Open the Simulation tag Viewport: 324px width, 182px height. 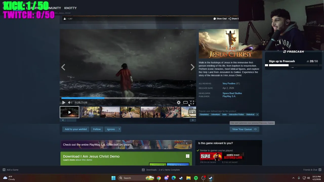pyautogui.click(x=204, y=115)
